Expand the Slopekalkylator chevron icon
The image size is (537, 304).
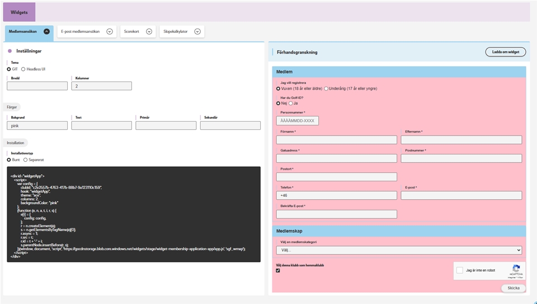pyautogui.click(x=197, y=32)
